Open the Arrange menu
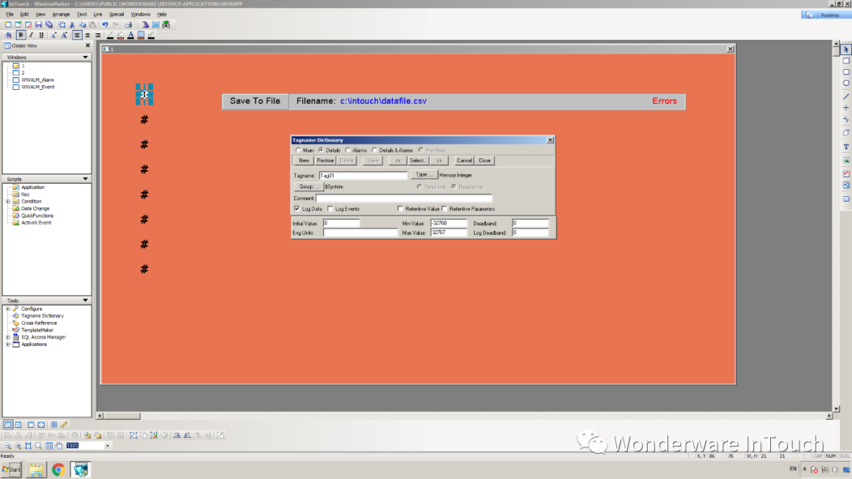This screenshot has height=479, width=852. [x=61, y=13]
